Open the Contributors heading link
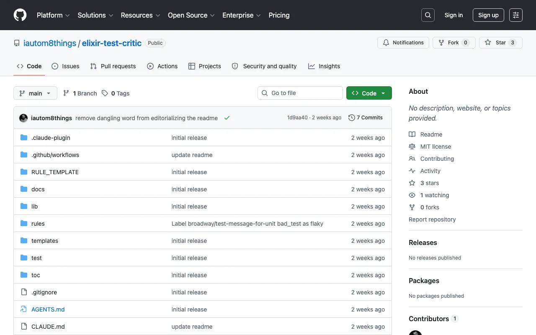 [x=434, y=319]
